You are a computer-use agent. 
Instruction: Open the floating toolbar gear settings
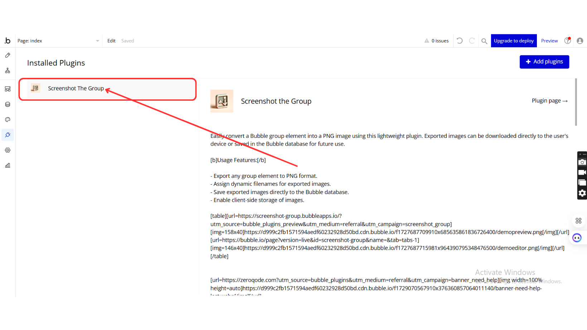582,193
